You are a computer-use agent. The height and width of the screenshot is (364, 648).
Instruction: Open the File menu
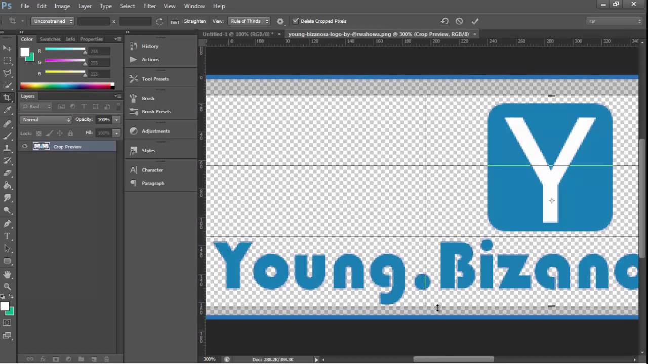pos(25,6)
